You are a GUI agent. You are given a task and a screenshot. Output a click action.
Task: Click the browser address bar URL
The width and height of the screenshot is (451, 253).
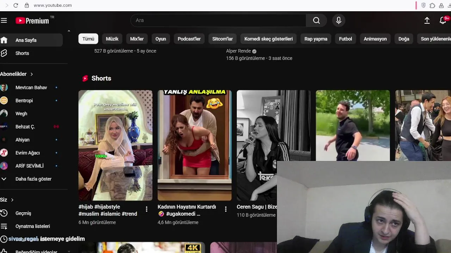click(x=52, y=5)
